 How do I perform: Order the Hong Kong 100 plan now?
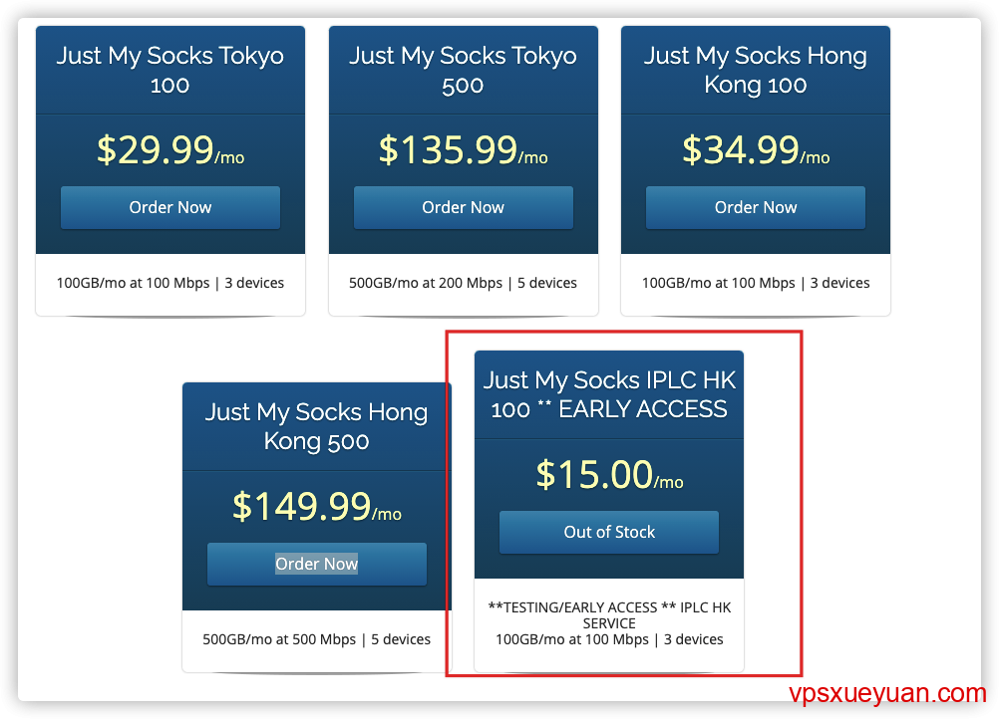pos(756,207)
